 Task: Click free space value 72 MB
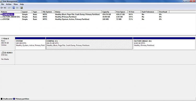click(x=119, y=19)
